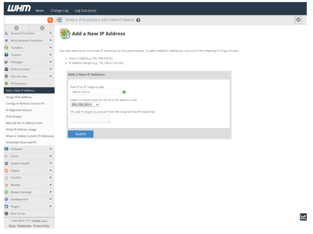The width and height of the screenshot is (313, 234).
Task: Click the help question mark icon
Action: click(138, 20)
